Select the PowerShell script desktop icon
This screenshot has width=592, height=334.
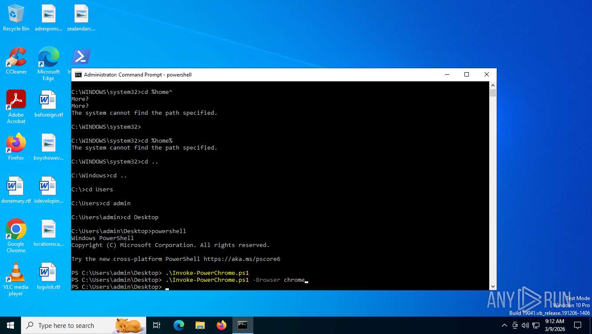tap(81, 57)
